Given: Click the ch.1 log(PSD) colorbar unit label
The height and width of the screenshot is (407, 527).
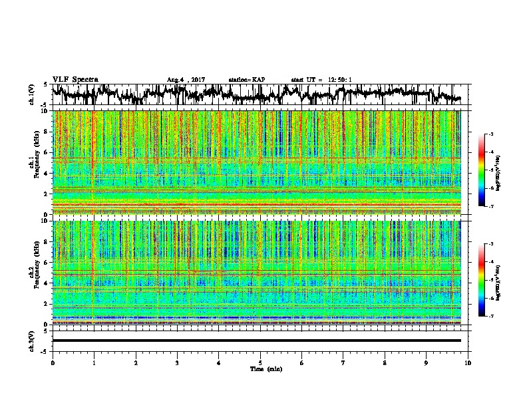Looking at the screenshot, I should [498, 173].
